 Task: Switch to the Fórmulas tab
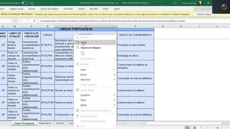pyautogui.click(x=68, y=9)
